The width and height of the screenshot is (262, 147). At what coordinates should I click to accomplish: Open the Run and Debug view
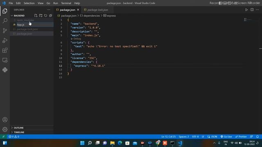(x=5, y=40)
